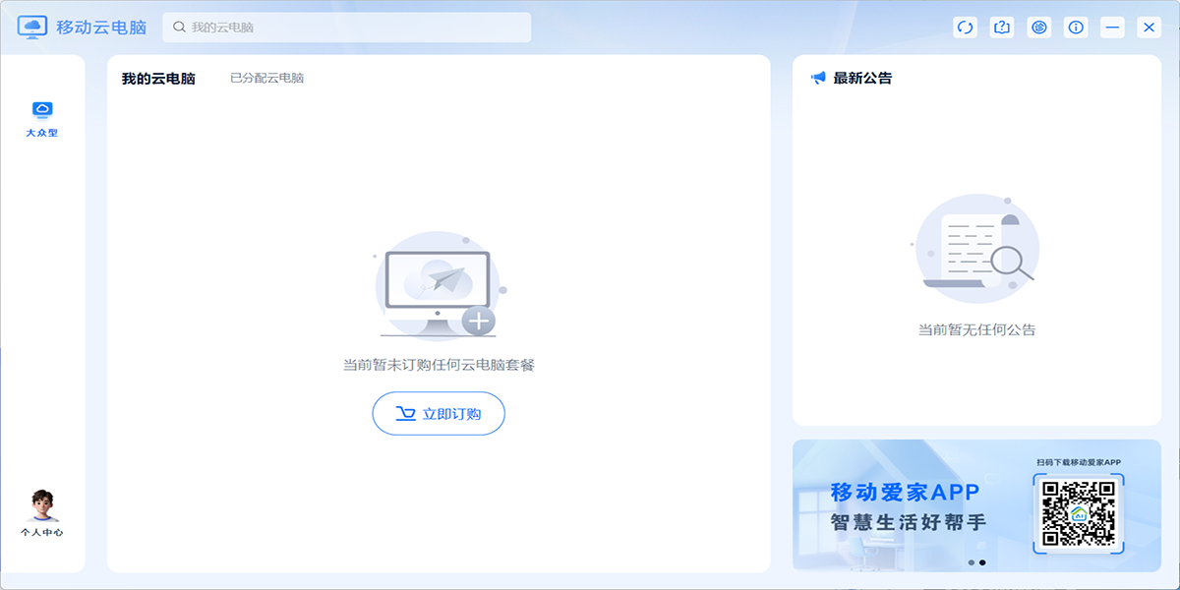1180x590 pixels.
Task: Click the megaphone icon beside 最新公告
Action: click(818, 79)
